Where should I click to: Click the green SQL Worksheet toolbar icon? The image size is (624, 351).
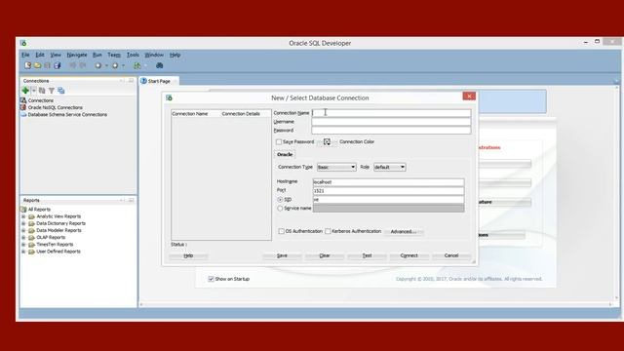pyautogui.click(x=137, y=65)
